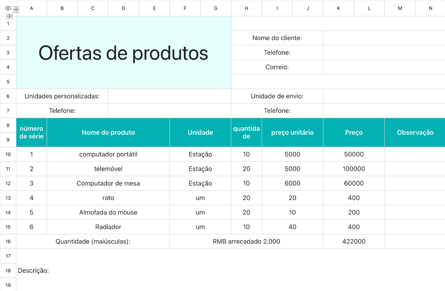The height and width of the screenshot is (291, 445).
Task: Select row 10 header
Action: [x=8, y=154]
